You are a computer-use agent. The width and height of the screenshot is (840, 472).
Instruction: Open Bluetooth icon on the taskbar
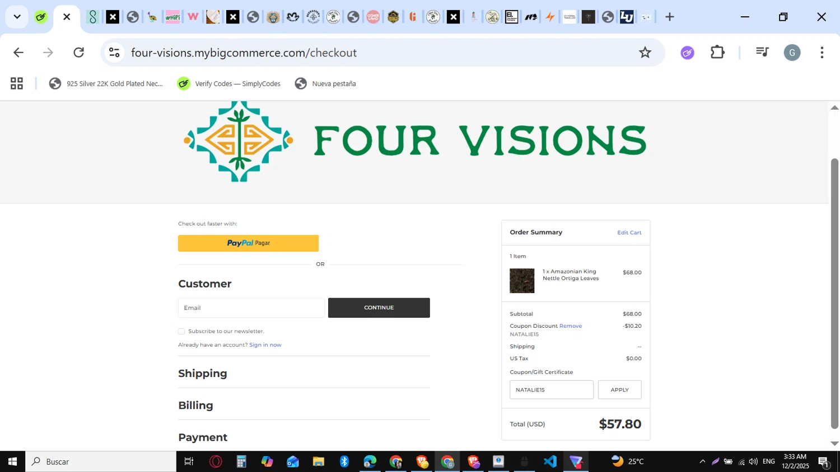[344, 461]
